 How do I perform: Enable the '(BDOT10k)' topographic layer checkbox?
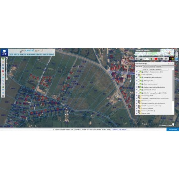coord(139,93)
